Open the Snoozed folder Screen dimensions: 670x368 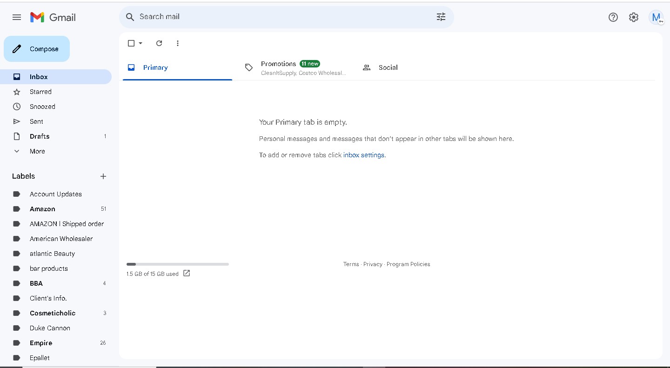pos(56,107)
